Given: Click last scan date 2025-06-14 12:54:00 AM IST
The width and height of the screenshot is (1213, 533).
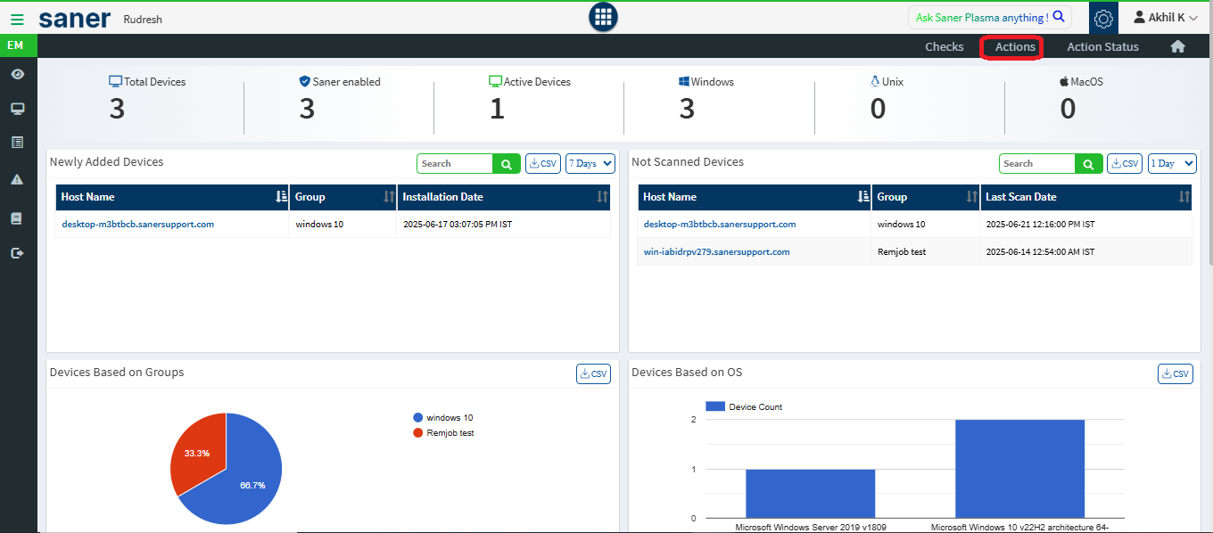Looking at the screenshot, I should [x=1040, y=251].
